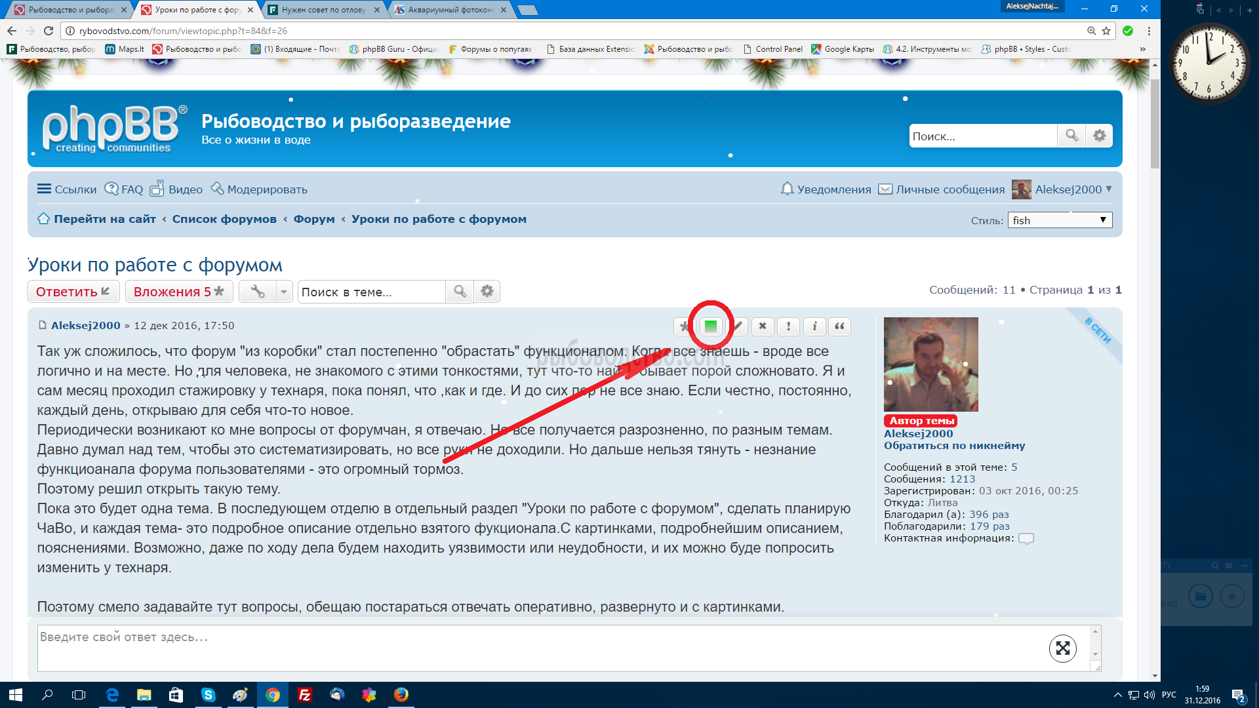Open Skype from the taskbar
1259x708 pixels.
click(209, 695)
